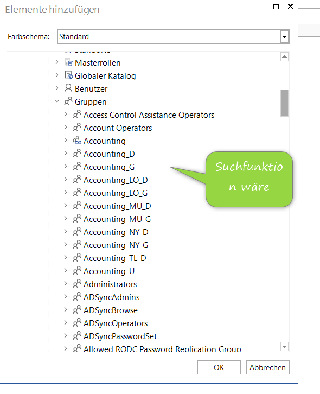The width and height of the screenshot is (320, 394).
Task: Click the Globaler Katalog icon
Action: [x=68, y=75]
